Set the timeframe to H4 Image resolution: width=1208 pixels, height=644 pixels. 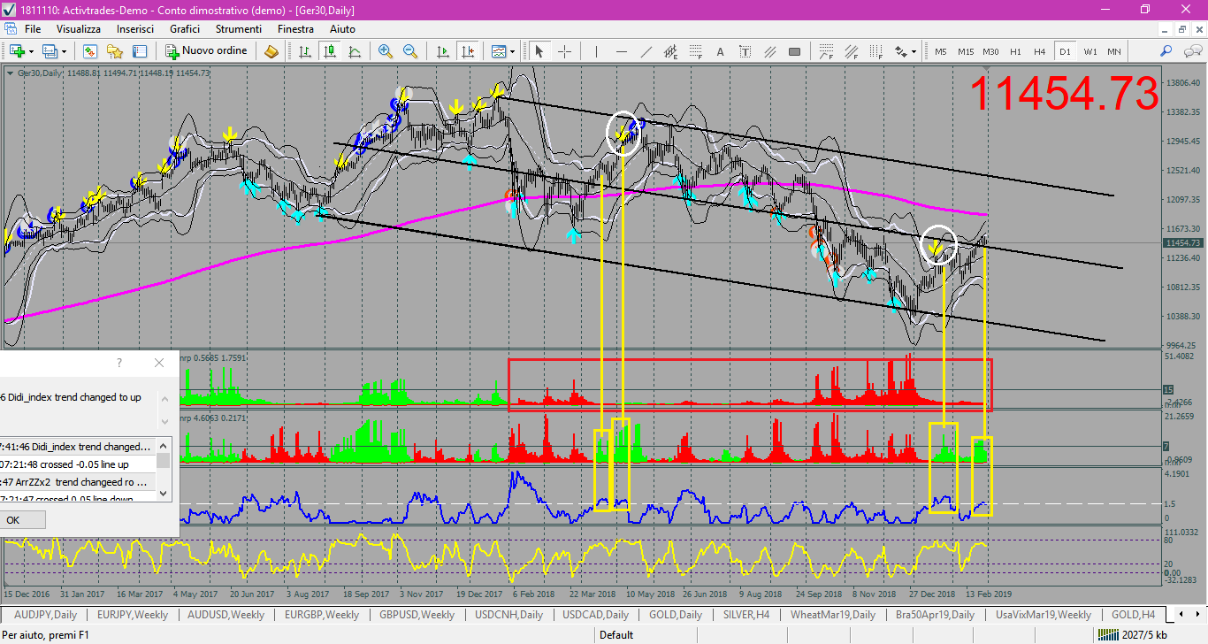[1040, 51]
